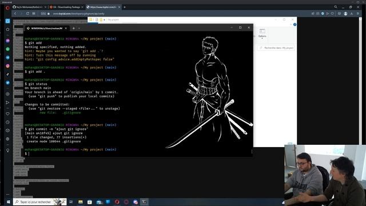This screenshot has height=206, width=366.
Task: Open Task View on taskbar
Action: pyautogui.click(x=71, y=202)
